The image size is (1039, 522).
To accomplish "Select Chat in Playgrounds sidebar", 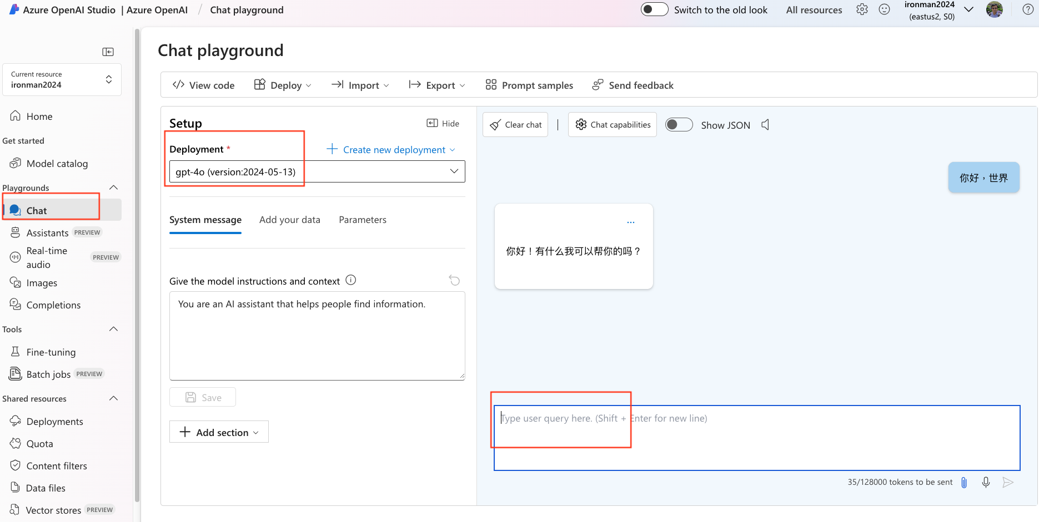I will click(x=62, y=210).
